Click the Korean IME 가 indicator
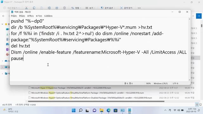 [170, 110]
